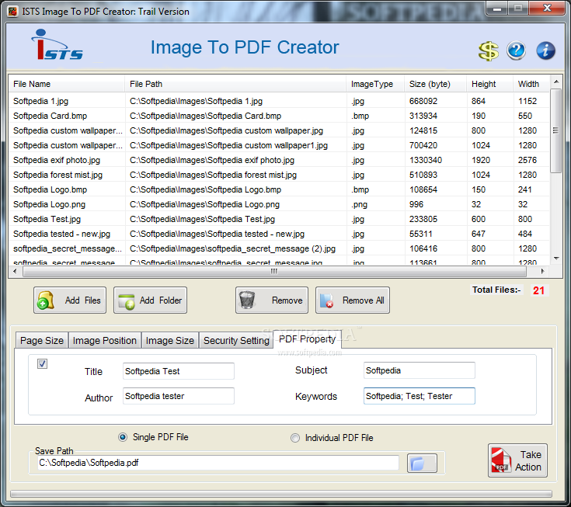
Task: Click the file list scroll down arrow
Action: [x=556, y=259]
